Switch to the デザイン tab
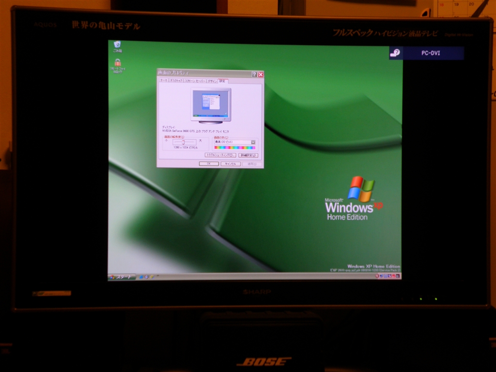This screenshot has width=496, height=372. coord(212,81)
